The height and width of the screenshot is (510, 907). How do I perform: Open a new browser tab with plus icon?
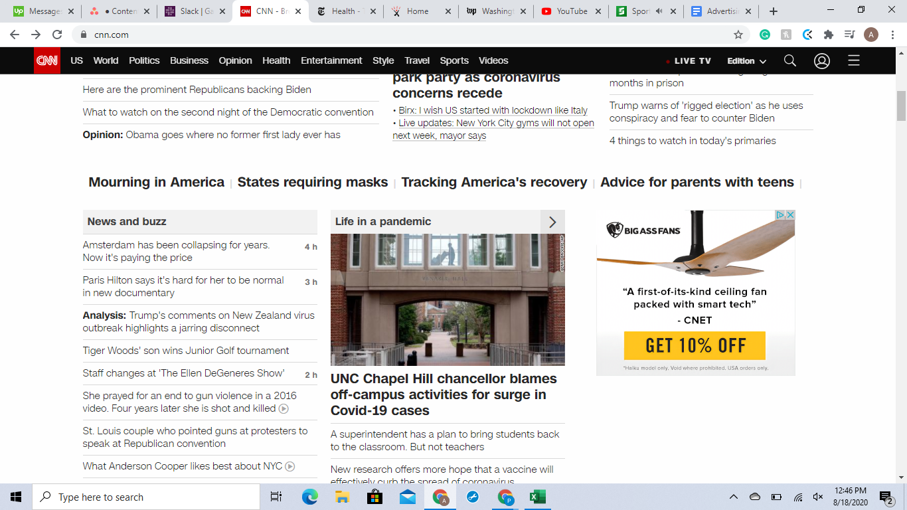[774, 11]
